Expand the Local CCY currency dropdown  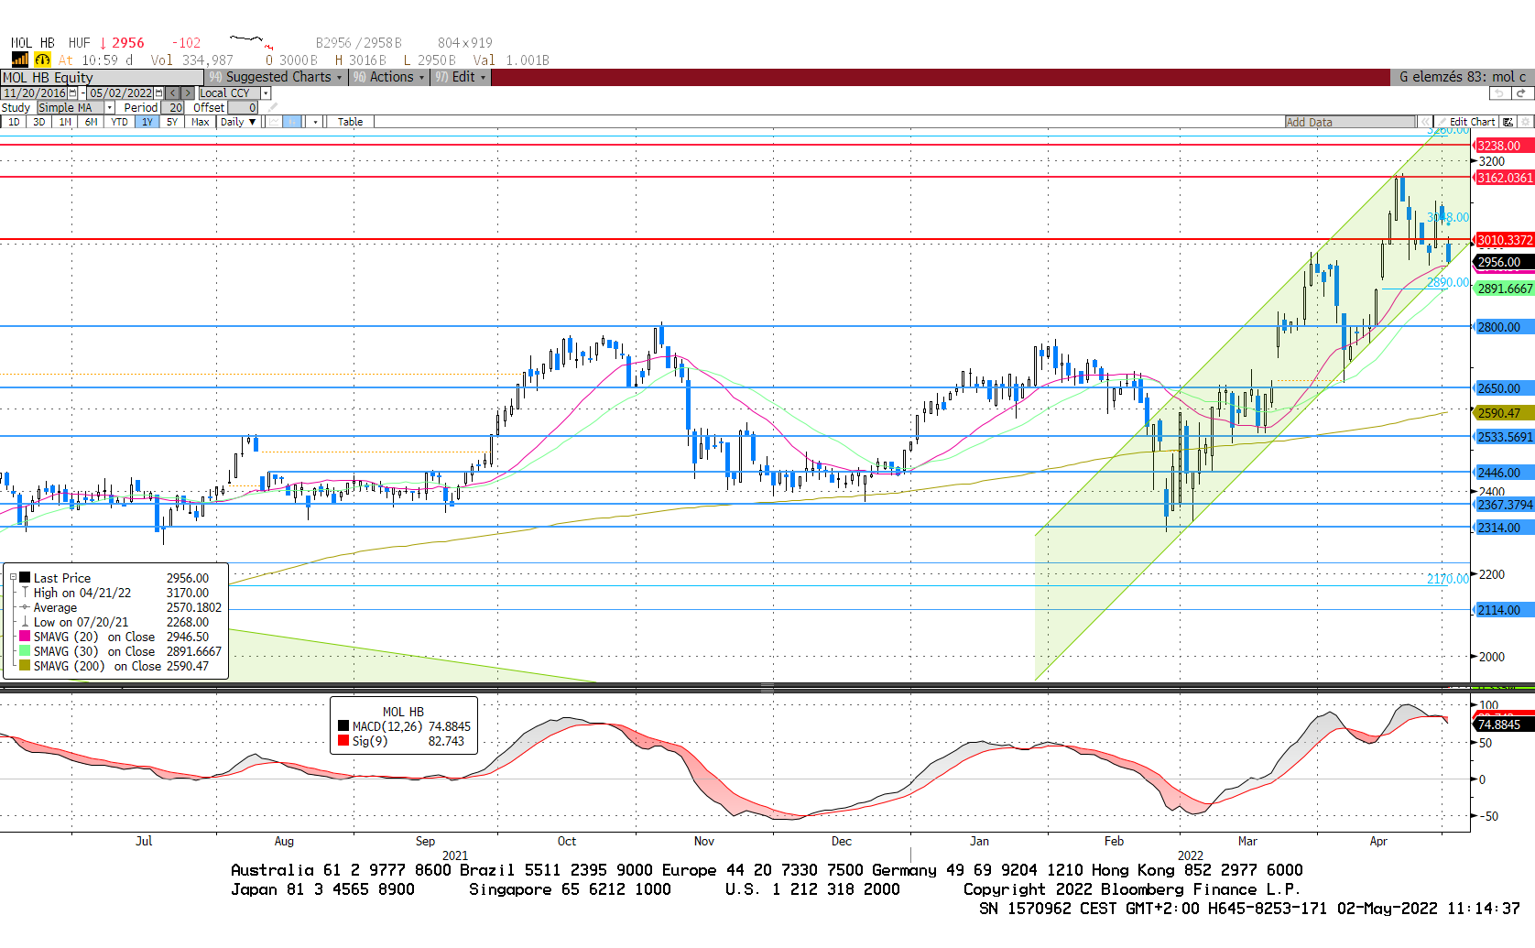[x=266, y=93]
